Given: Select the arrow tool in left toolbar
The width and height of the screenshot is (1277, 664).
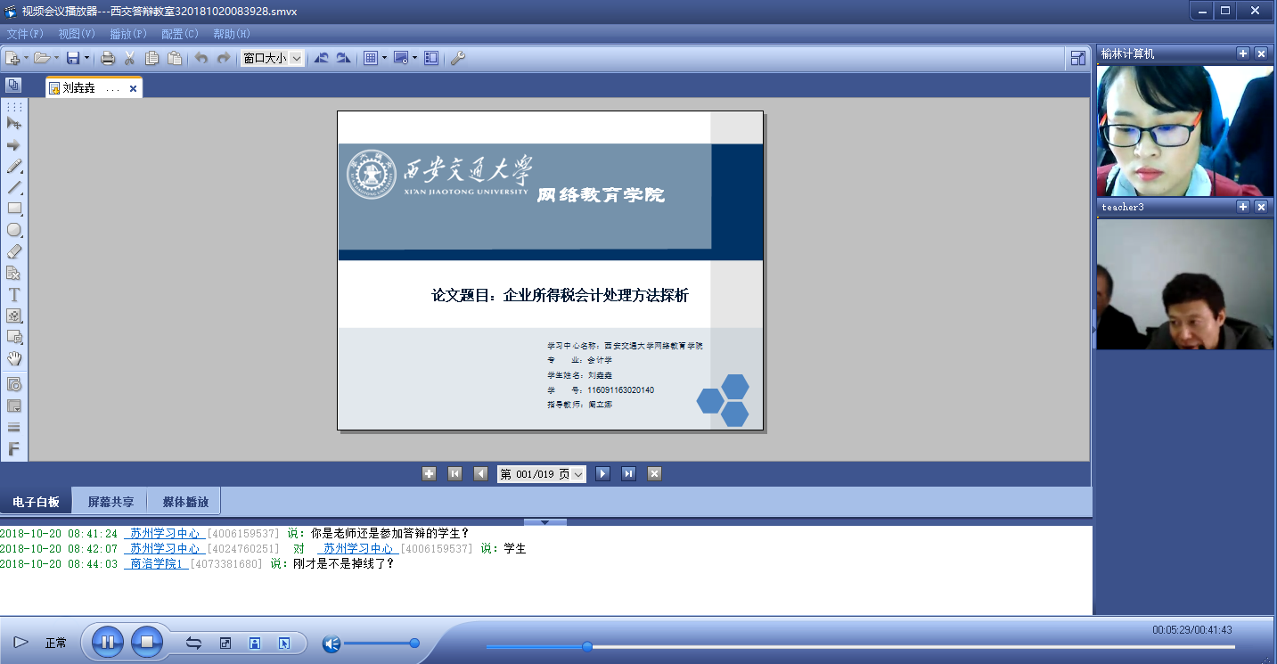Looking at the screenshot, I should coord(14,144).
